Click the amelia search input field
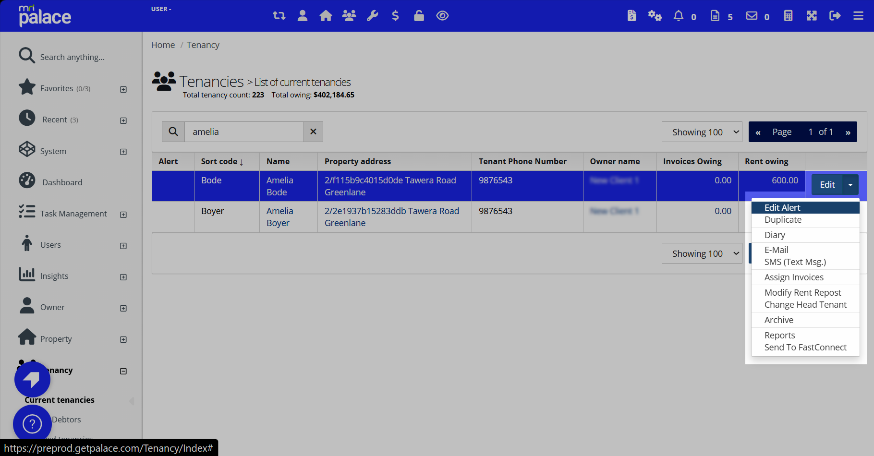 [244, 132]
